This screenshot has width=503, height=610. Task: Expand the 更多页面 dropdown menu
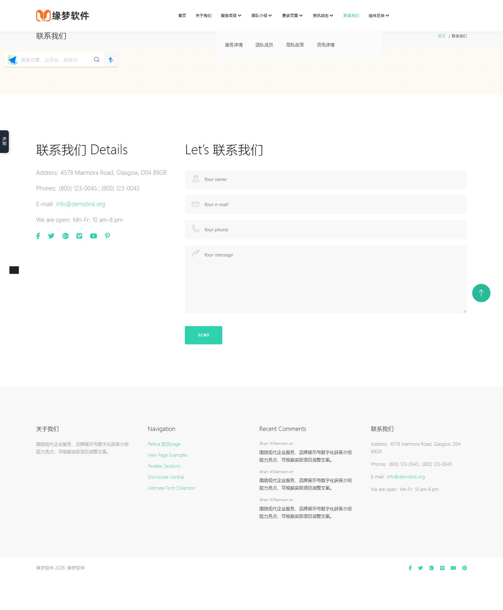click(292, 15)
